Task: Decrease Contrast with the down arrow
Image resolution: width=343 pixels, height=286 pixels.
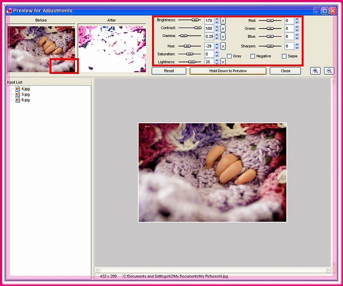Action: click(217, 30)
